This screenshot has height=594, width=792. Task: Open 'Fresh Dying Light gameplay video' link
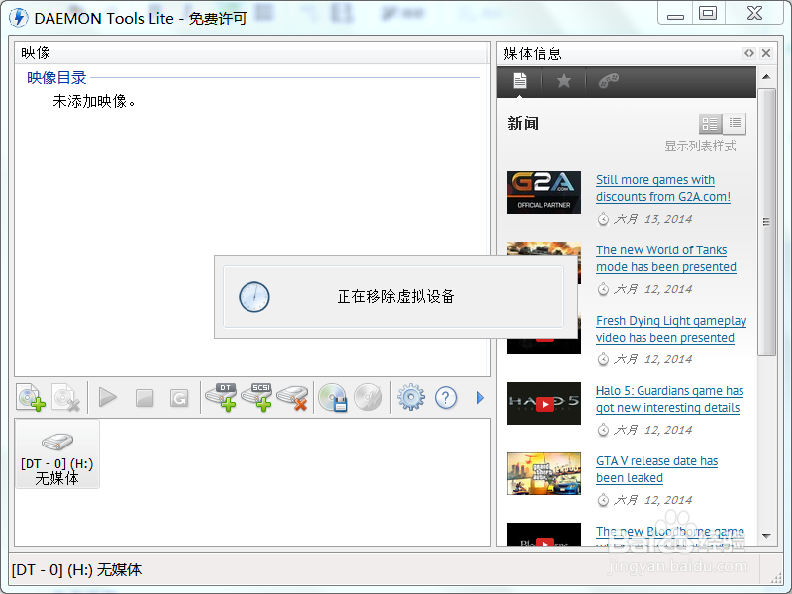(671, 329)
